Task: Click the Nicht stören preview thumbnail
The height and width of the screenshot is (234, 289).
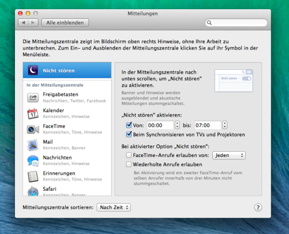Action: click(234, 80)
